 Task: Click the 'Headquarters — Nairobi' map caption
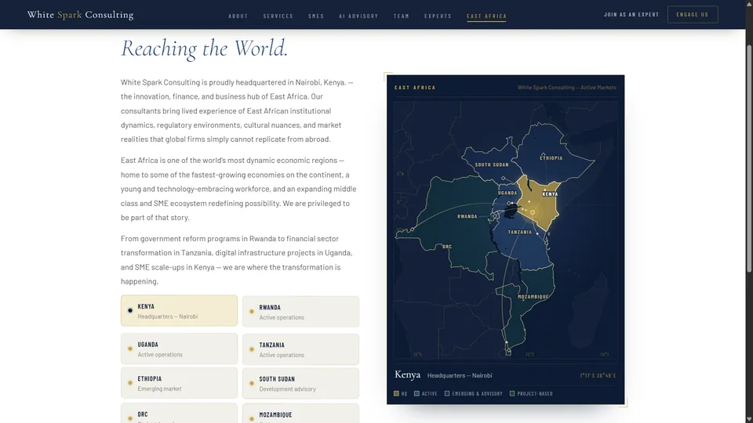(x=460, y=375)
